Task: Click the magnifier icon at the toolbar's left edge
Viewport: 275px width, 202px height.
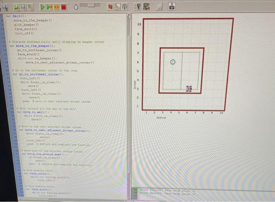Action: pyautogui.click(x=5, y=7)
